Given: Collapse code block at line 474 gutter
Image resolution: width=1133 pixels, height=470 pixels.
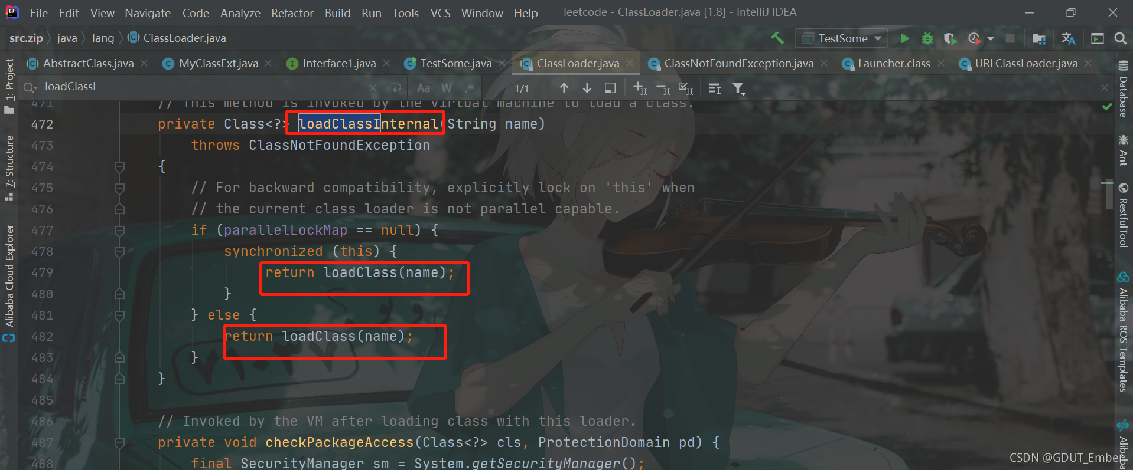Looking at the screenshot, I should tap(119, 167).
